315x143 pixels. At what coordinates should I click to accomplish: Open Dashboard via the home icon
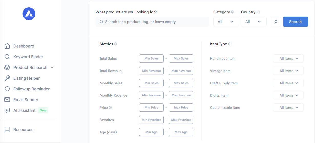point(7,46)
